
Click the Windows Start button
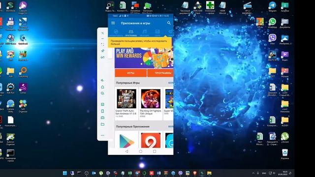(x=65, y=173)
